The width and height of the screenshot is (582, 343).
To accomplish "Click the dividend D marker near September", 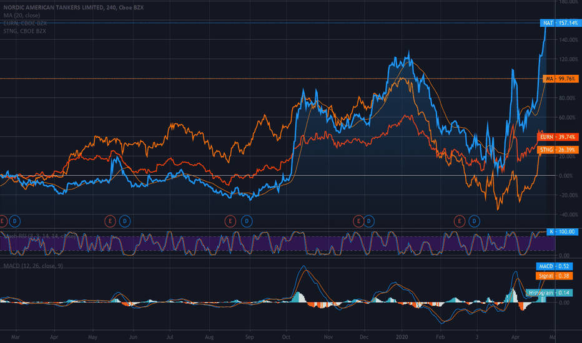I will point(247,221).
